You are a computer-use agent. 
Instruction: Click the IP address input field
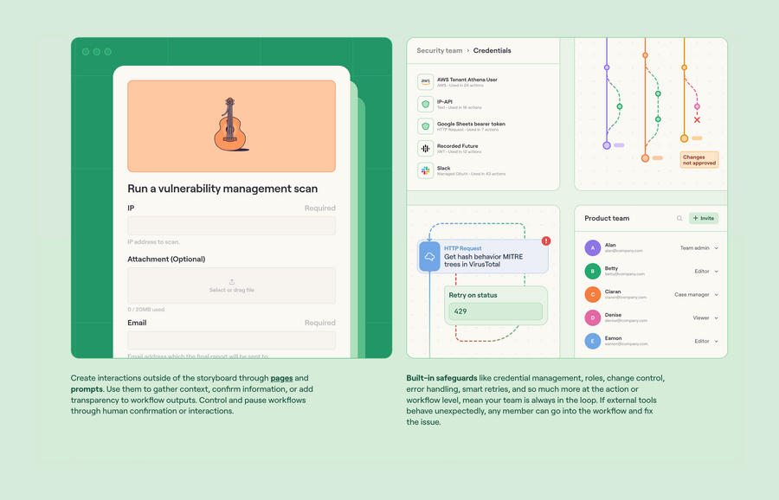(x=231, y=225)
